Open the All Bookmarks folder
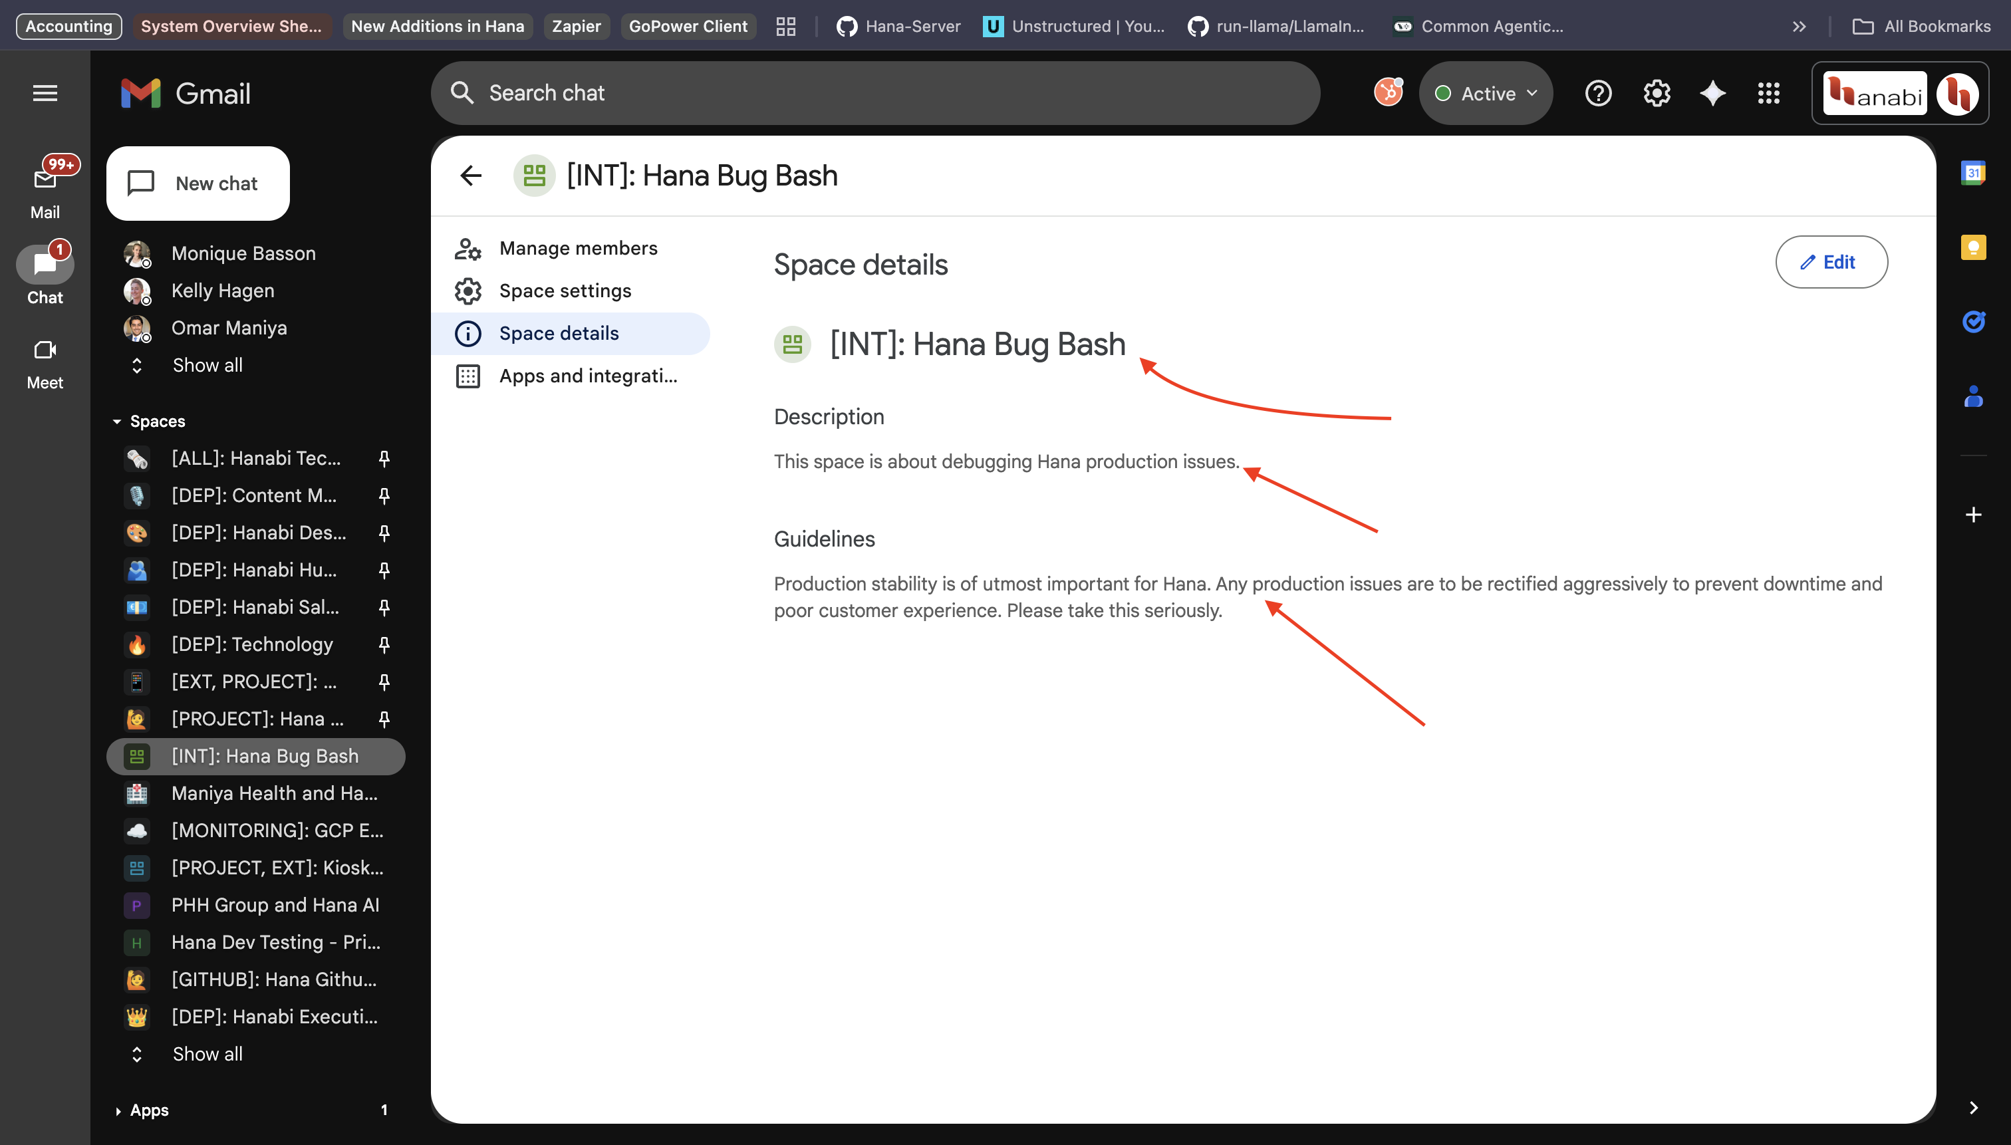This screenshot has width=2011, height=1145. 1921,26
